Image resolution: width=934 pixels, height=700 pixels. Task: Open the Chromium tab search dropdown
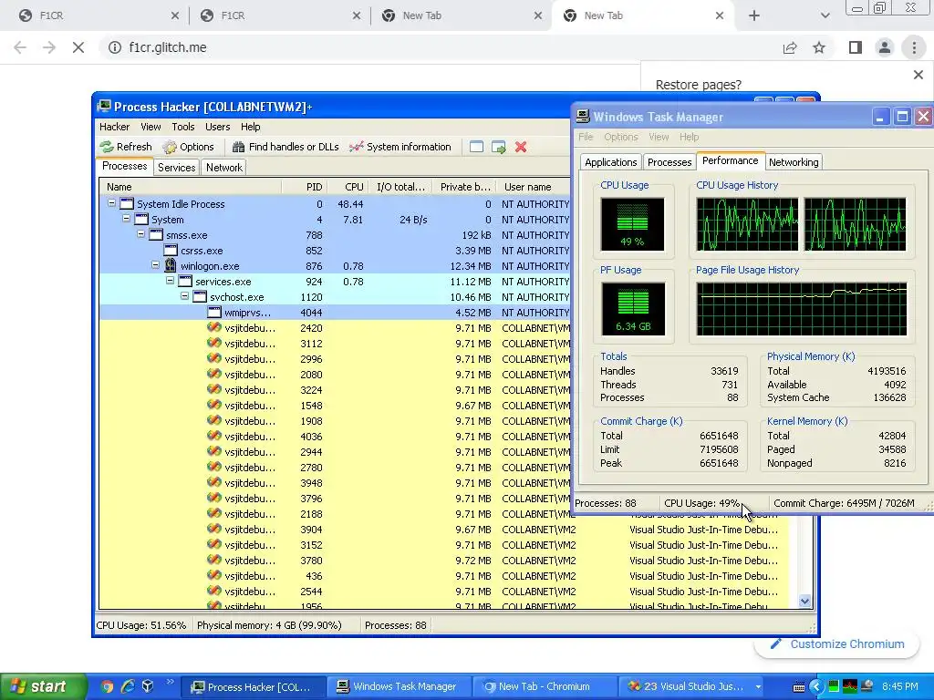825,16
